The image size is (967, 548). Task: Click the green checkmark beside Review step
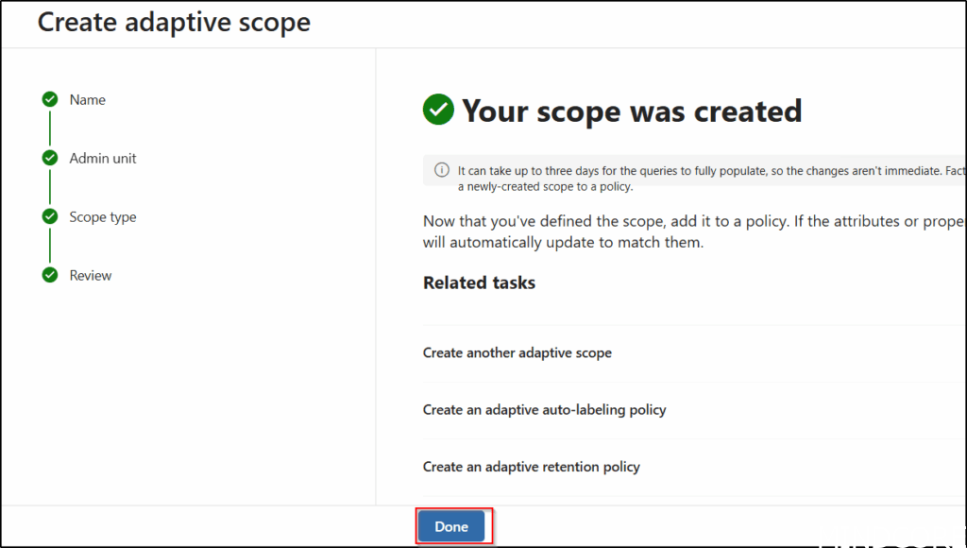coord(50,276)
